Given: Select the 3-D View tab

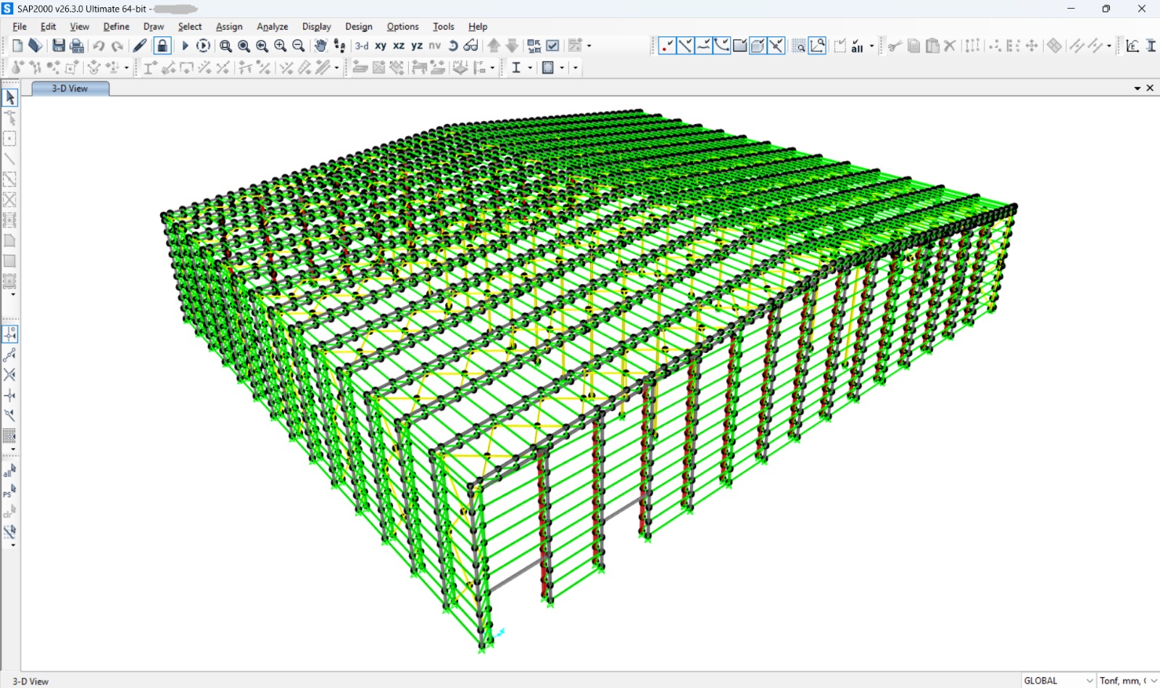Looking at the screenshot, I should [70, 88].
